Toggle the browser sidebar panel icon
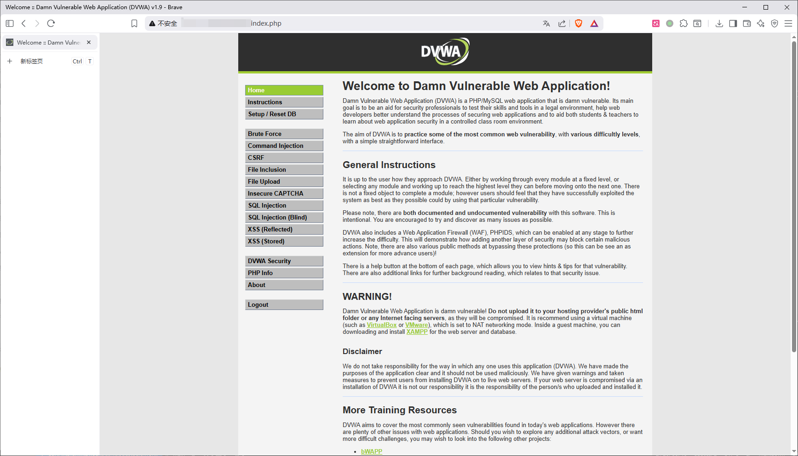 click(x=733, y=23)
